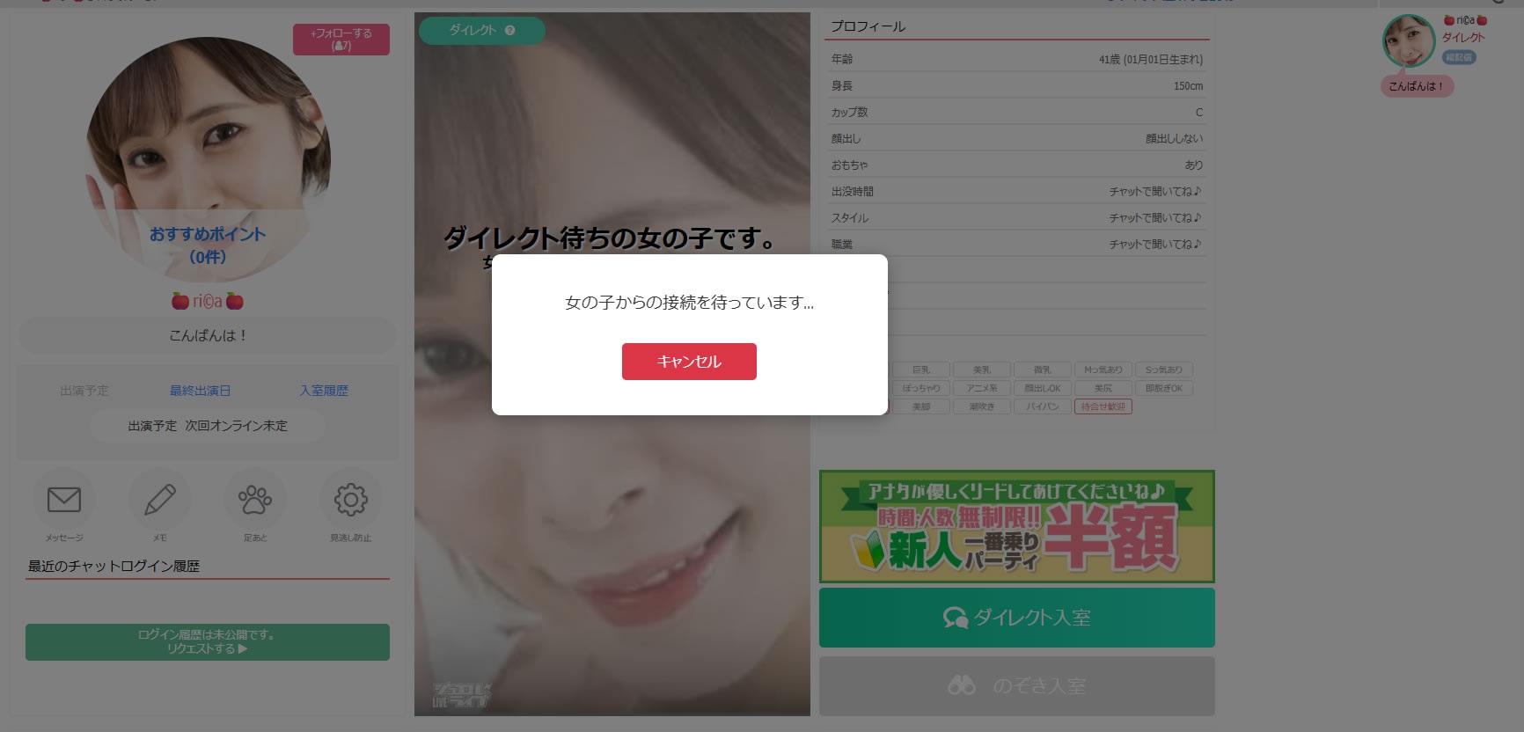Switch to the 最終出演日 tab
The height and width of the screenshot is (732, 1524).
(x=200, y=391)
